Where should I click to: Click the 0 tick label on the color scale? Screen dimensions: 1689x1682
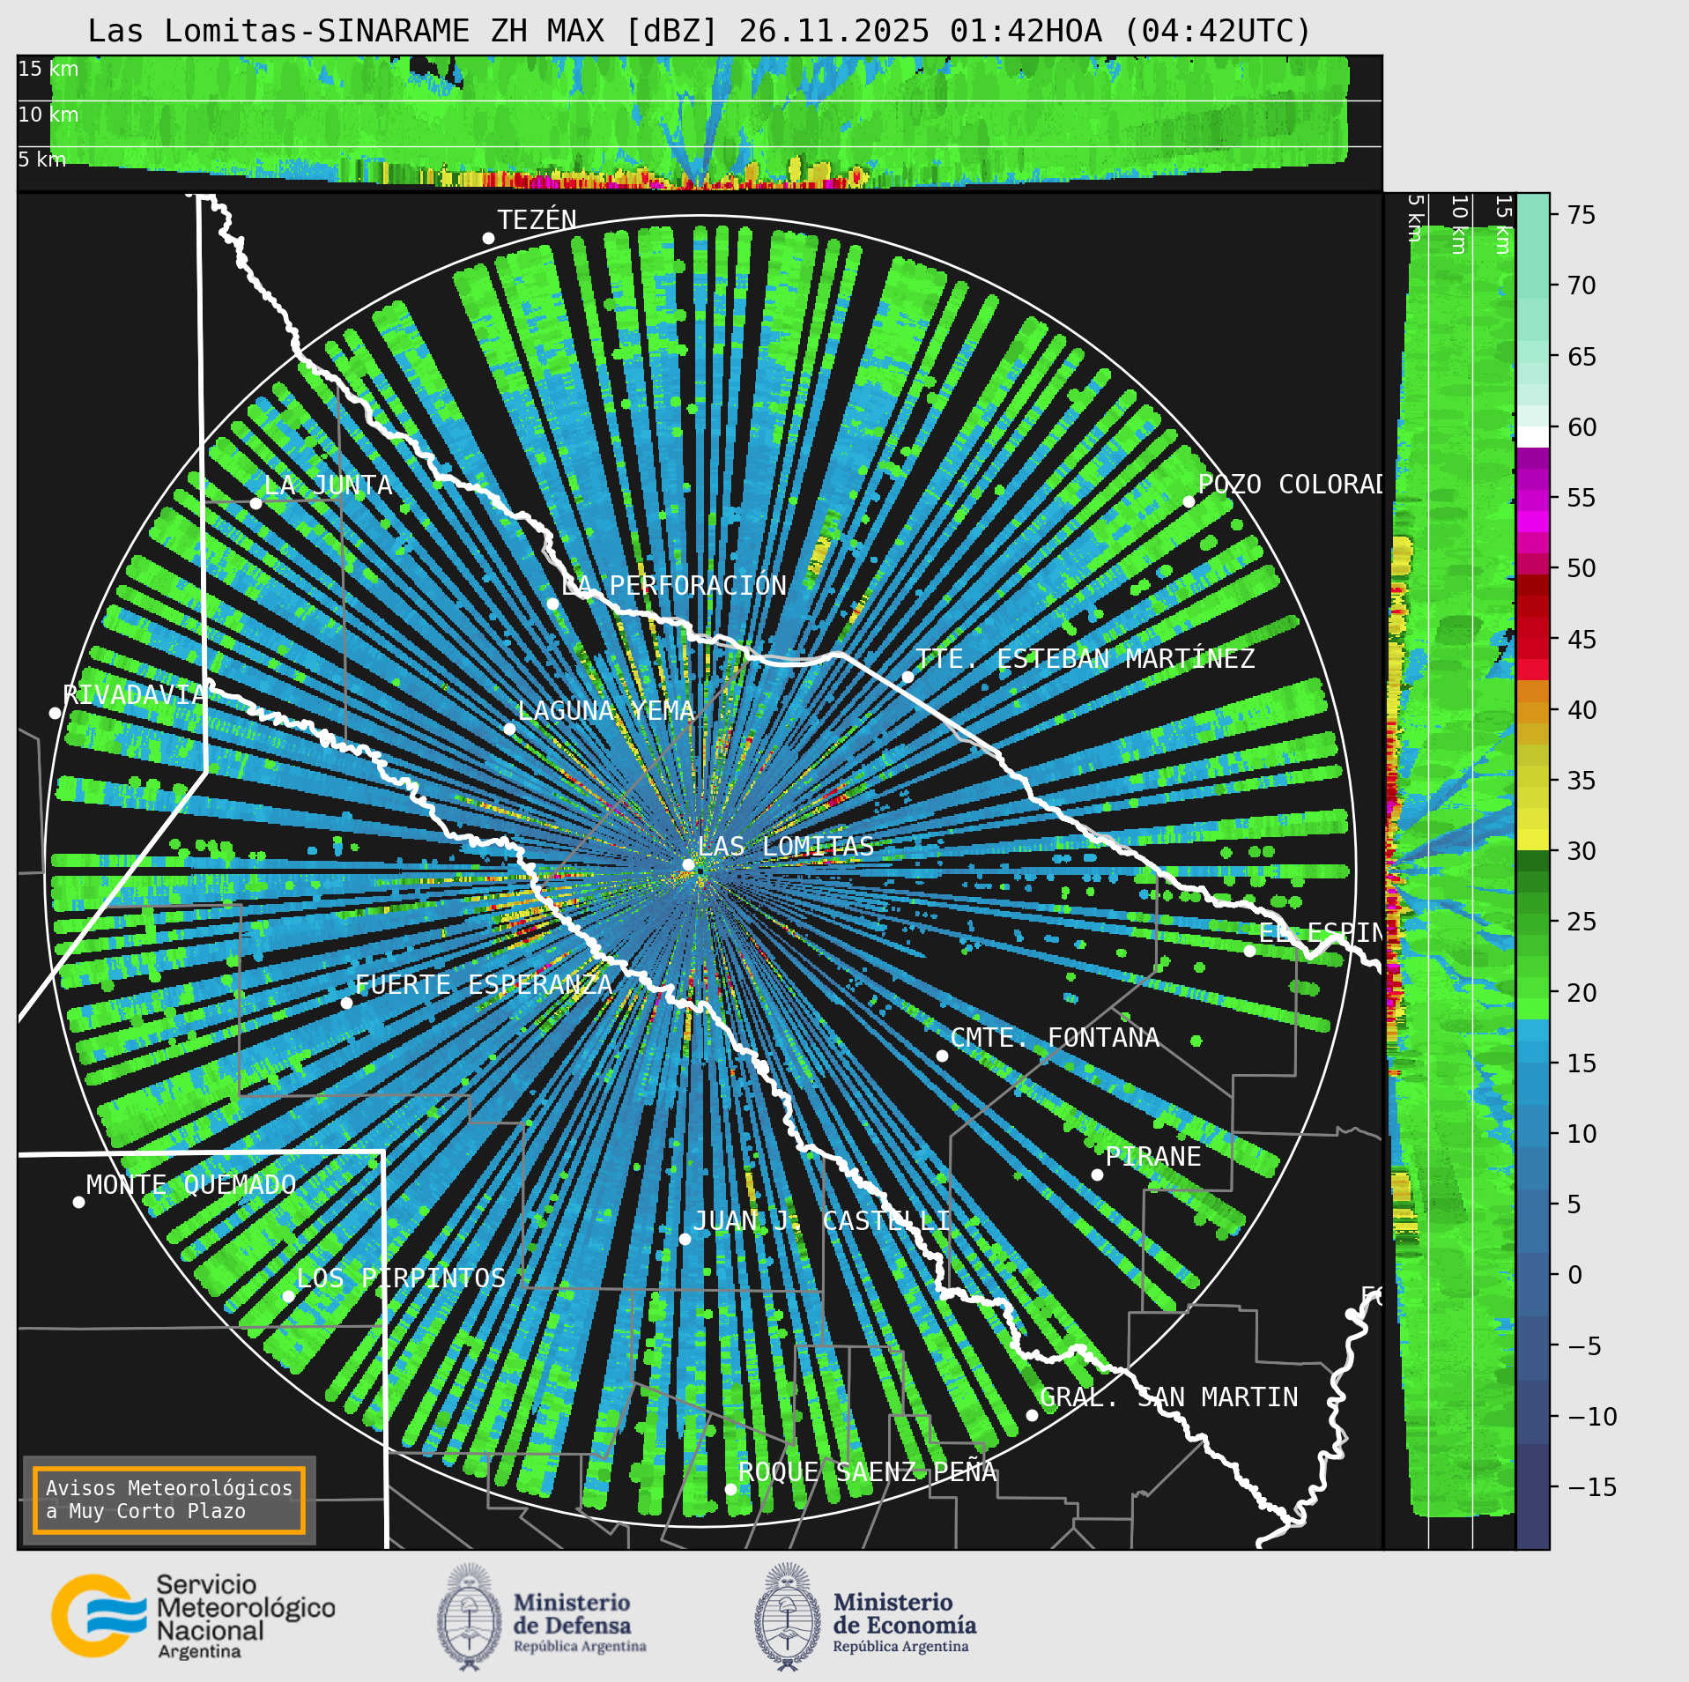pyautogui.click(x=1575, y=1275)
